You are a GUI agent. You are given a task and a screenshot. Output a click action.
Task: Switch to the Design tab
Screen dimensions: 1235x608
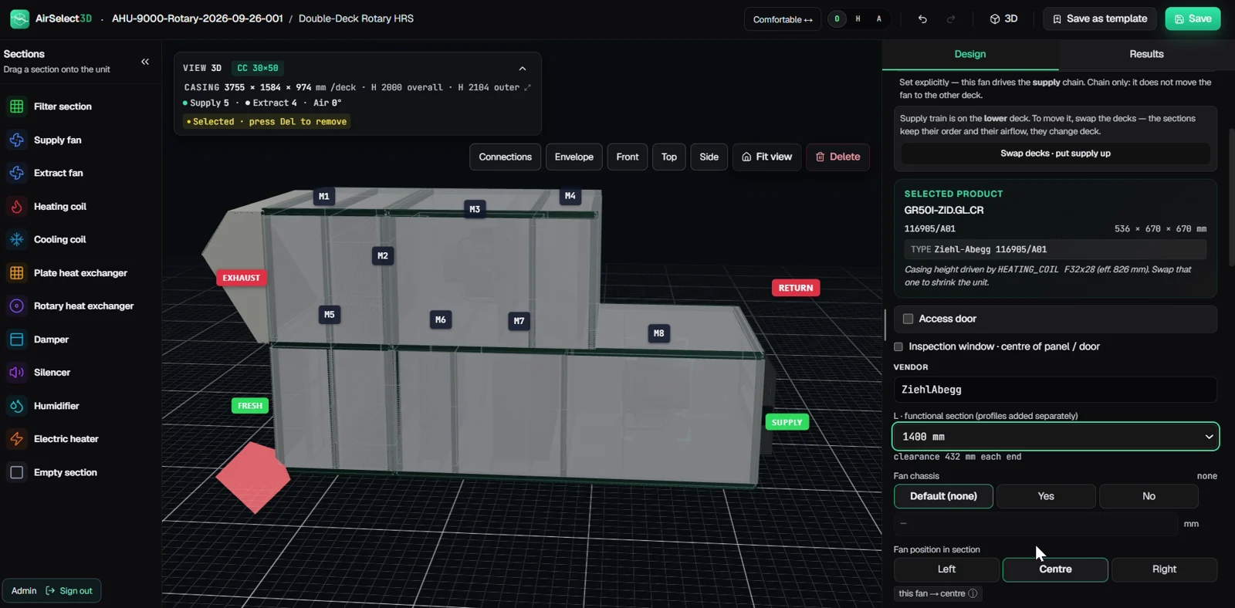[970, 54]
